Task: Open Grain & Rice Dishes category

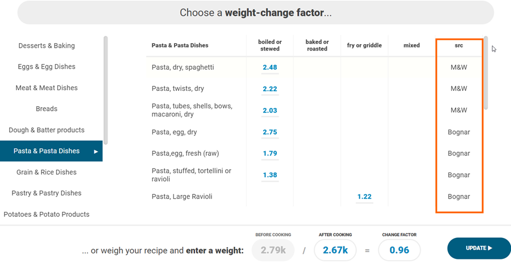Action: point(47,172)
